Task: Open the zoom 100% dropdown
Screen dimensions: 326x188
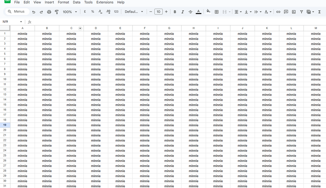Action: tap(70, 12)
